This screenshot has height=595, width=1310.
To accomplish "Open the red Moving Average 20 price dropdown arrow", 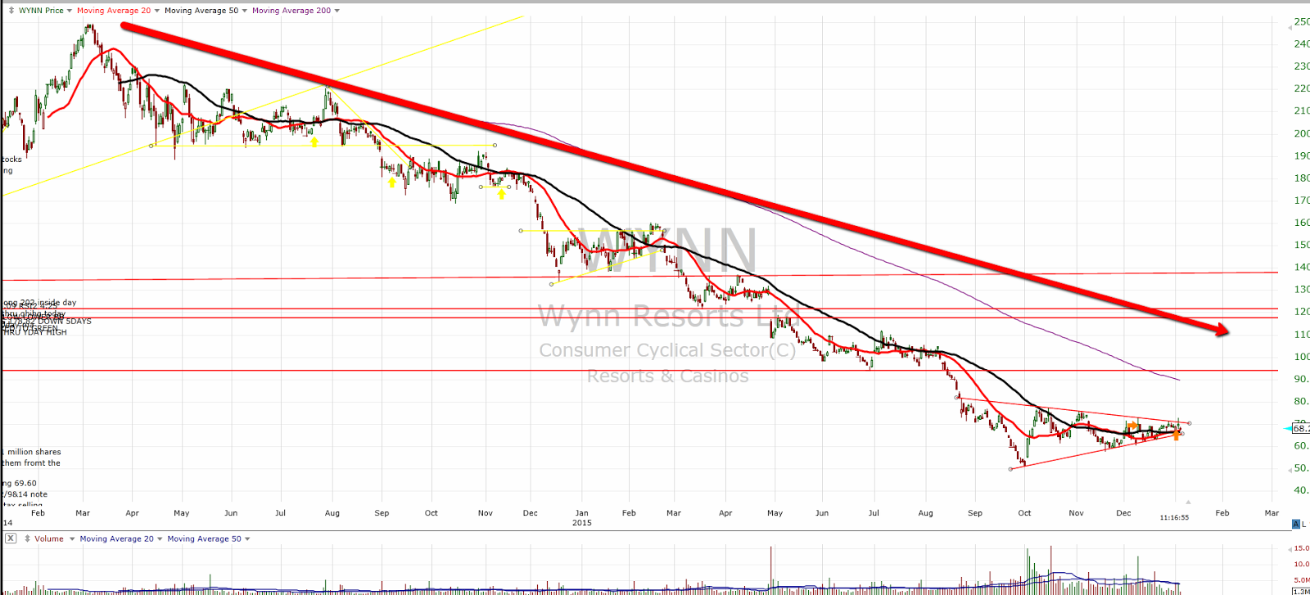I will 157,11.
